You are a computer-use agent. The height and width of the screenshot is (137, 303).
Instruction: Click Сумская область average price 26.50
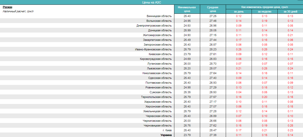pos(213,92)
